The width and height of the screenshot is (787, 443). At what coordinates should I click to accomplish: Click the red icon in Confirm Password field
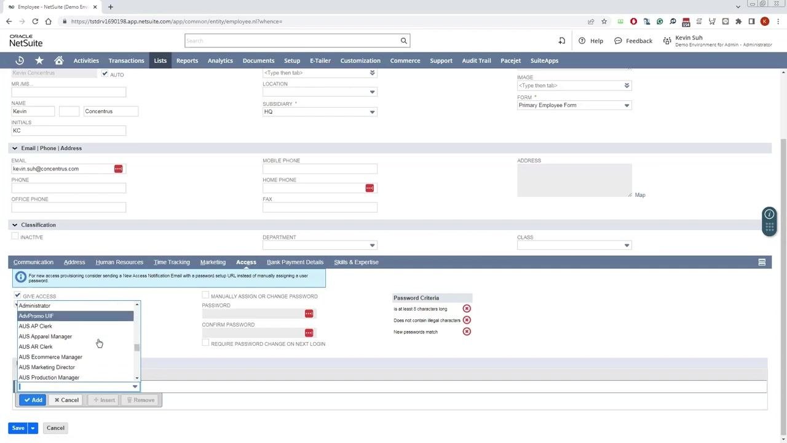(x=309, y=333)
